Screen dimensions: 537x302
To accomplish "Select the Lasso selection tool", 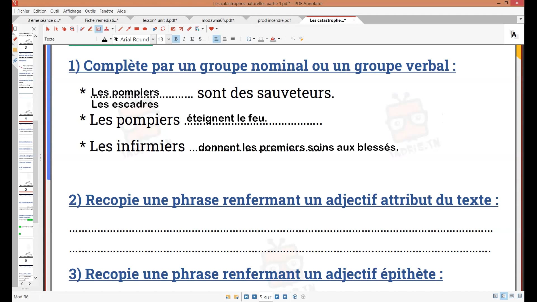I will (163, 29).
